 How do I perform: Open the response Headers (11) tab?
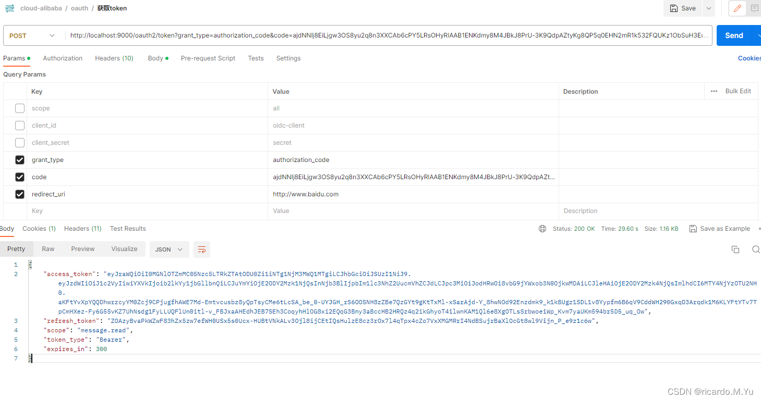point(83,229)
